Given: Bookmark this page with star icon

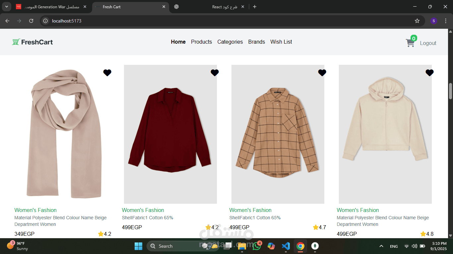Looking at the screenshot, I should 417,21.
